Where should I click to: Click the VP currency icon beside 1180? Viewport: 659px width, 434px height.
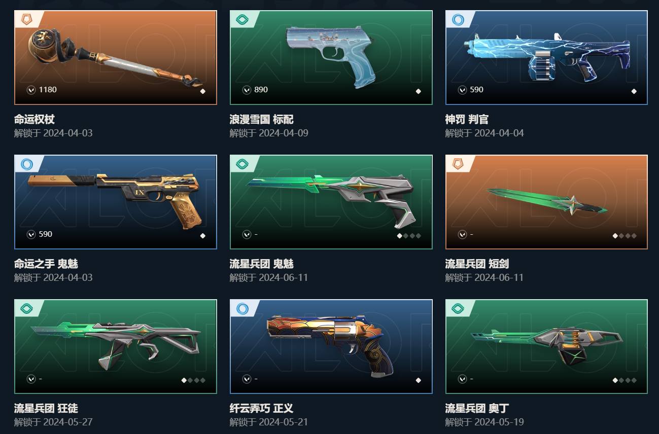pos(31,90)
